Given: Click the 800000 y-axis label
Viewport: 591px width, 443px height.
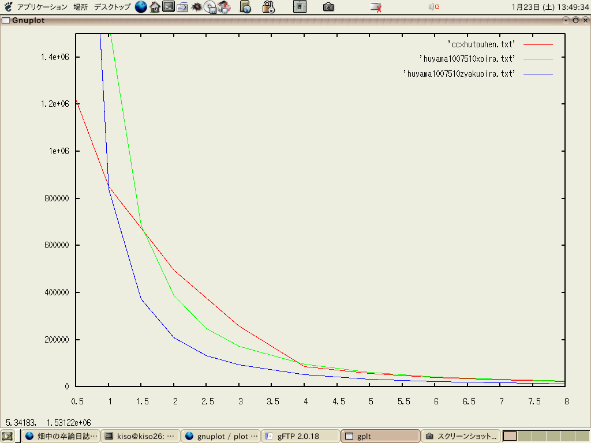Looking at the screenshot, I should click(57, 198).
